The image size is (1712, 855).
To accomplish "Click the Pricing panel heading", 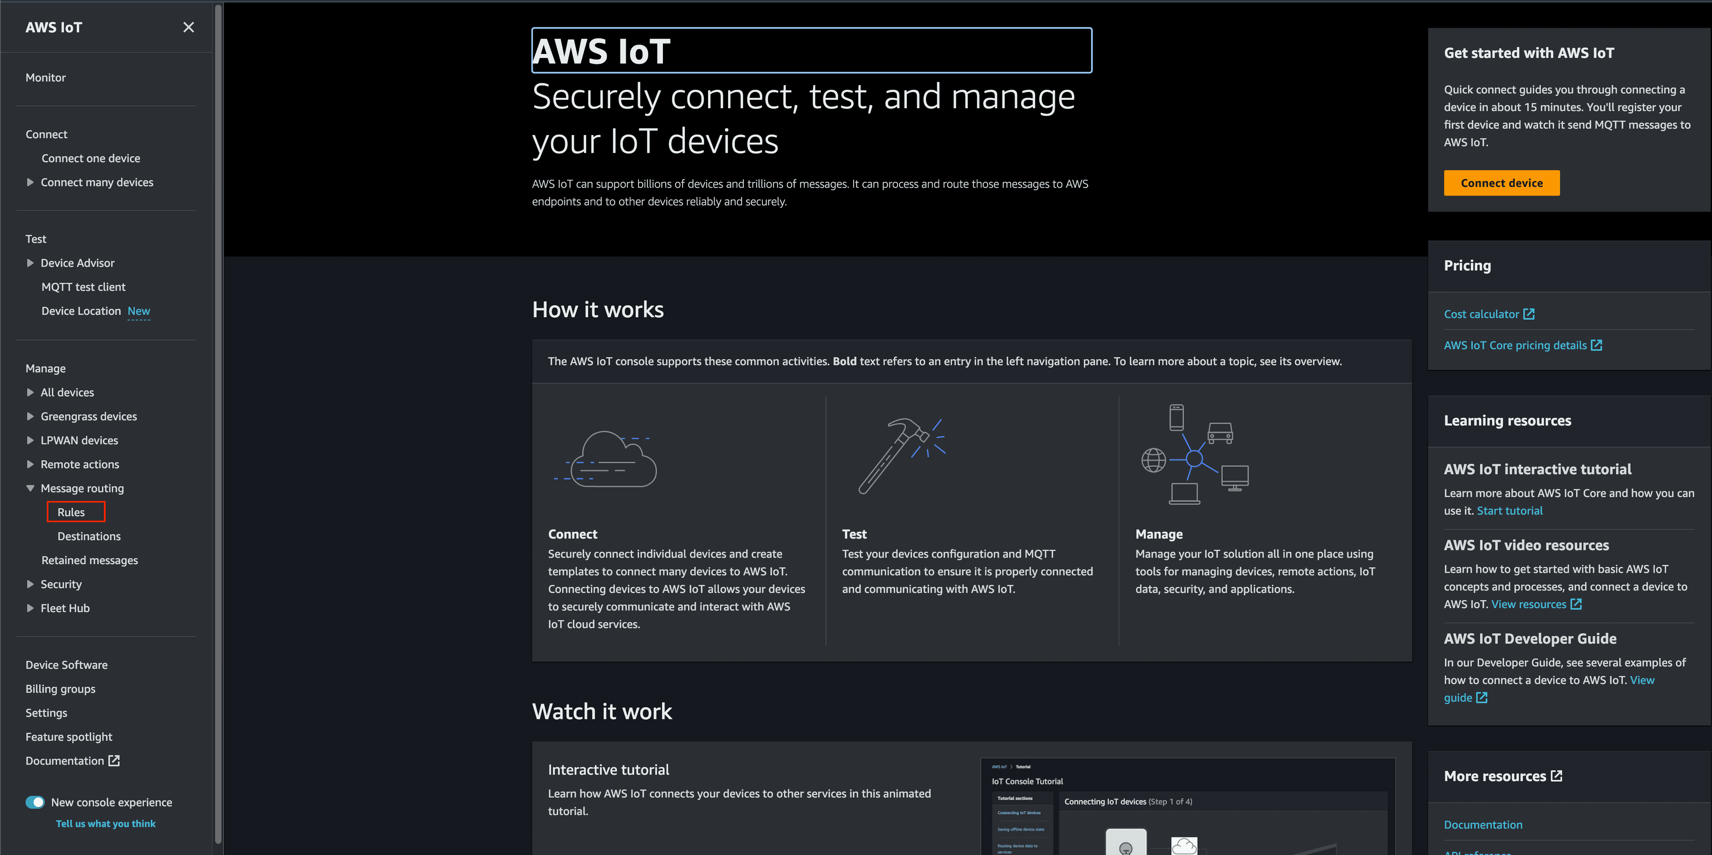I will [x=1467, y=266].
